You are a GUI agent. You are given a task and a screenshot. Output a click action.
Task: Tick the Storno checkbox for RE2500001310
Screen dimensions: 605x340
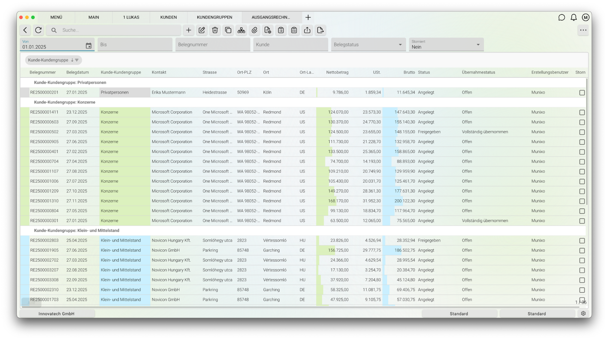(582, 201)
